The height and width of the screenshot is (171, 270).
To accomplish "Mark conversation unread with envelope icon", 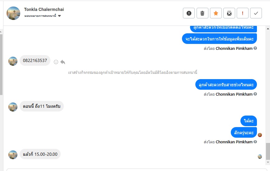I will tap(229, 13).
